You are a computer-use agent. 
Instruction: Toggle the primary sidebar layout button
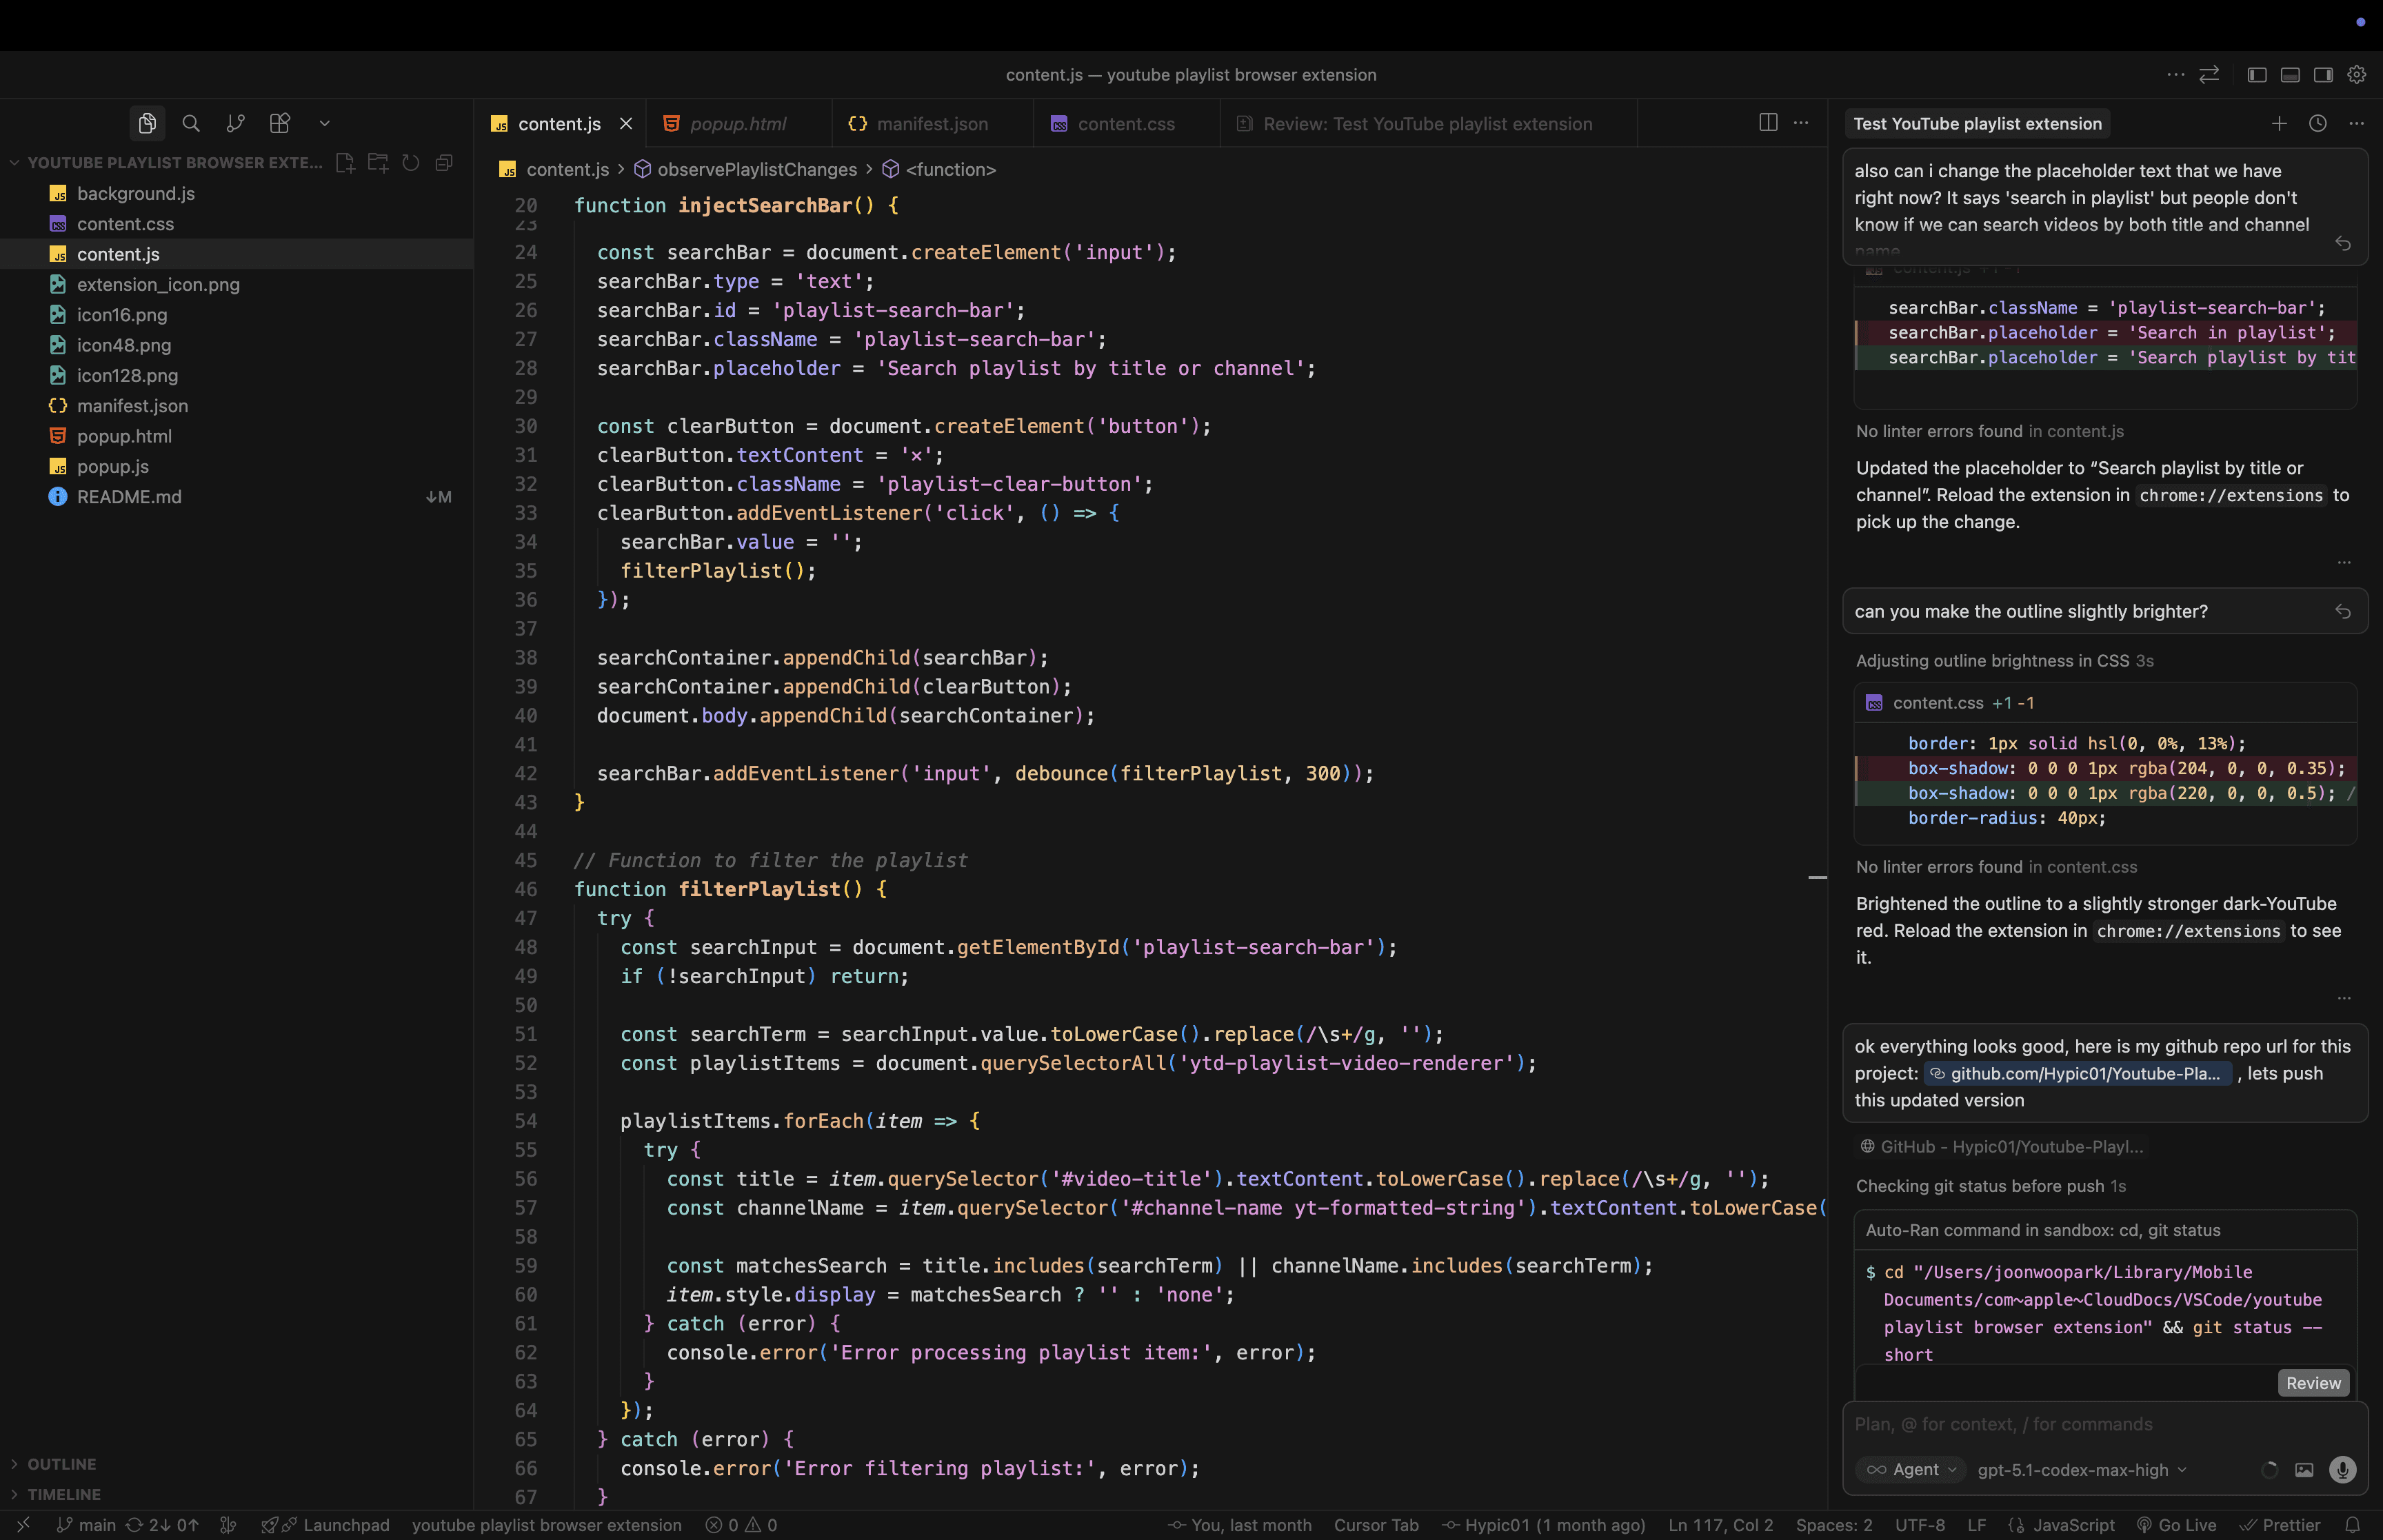2256,75
